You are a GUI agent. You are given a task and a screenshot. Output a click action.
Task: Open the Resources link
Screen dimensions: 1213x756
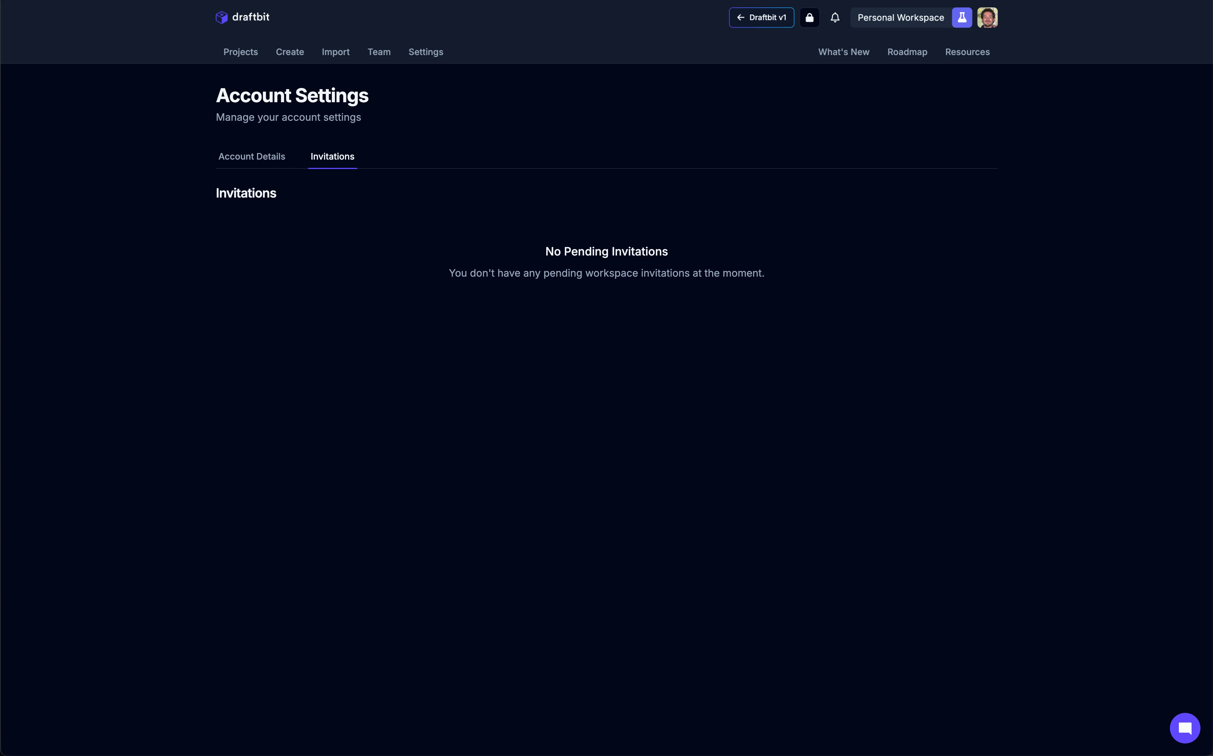[x=967, y=52]
